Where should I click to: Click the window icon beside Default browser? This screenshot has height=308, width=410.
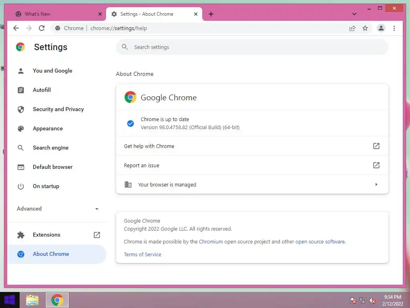pyautogui.click(x=21, y=167)
